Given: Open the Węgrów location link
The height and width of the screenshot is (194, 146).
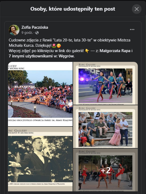Looking at the screenshot, I should pos(66,56).
